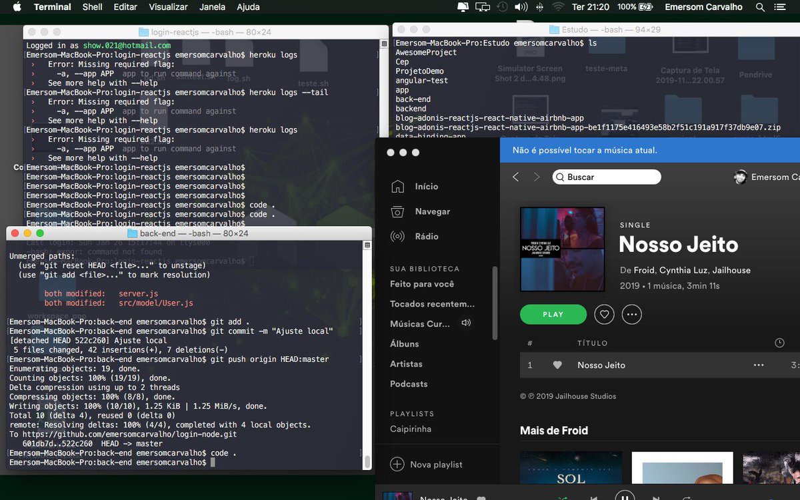The image size is (800, 500).
Task: Open artist Jailhouse link
Action: 731,270
